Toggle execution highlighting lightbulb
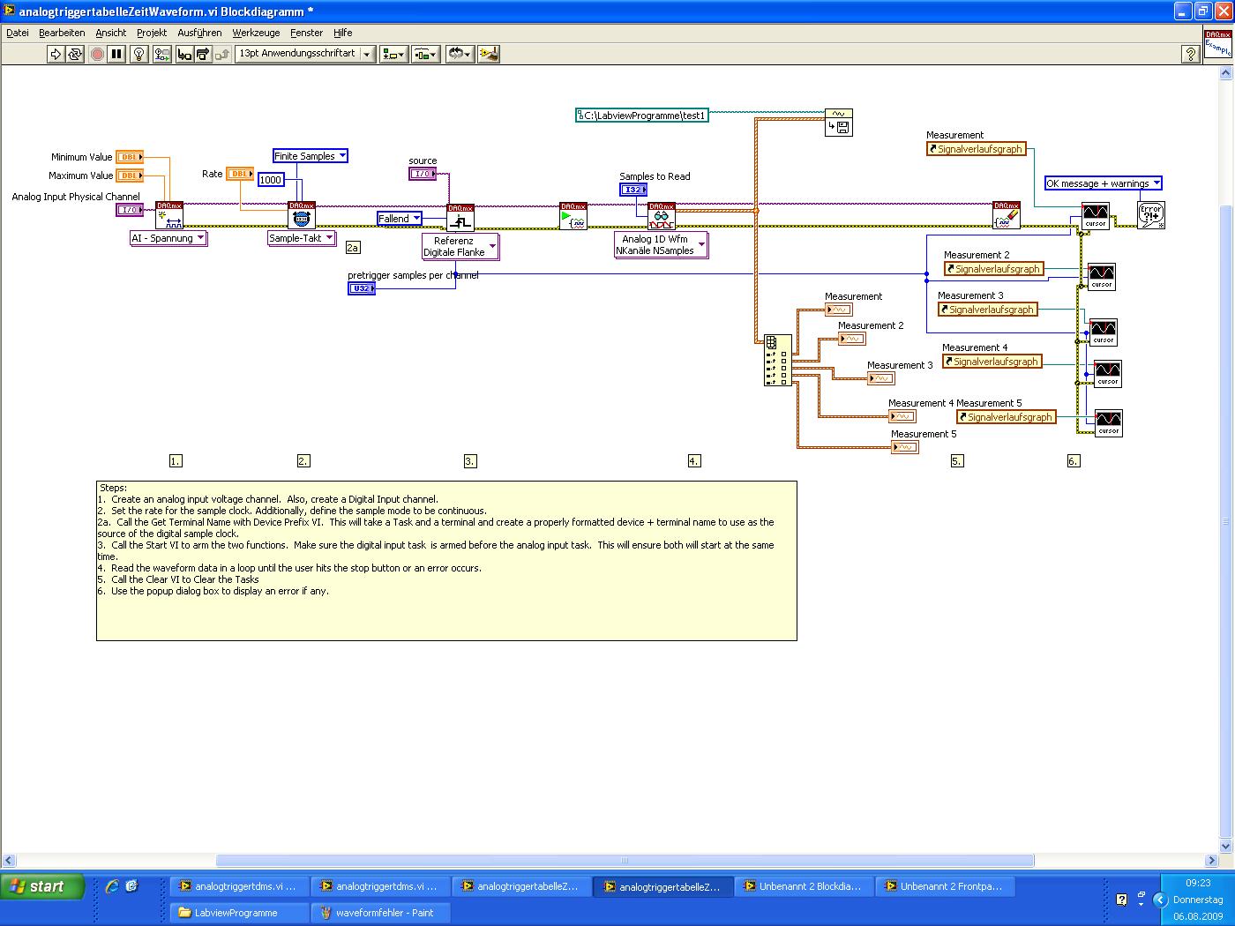This screenshot has height=926, width=1235. tap(138, 54)
